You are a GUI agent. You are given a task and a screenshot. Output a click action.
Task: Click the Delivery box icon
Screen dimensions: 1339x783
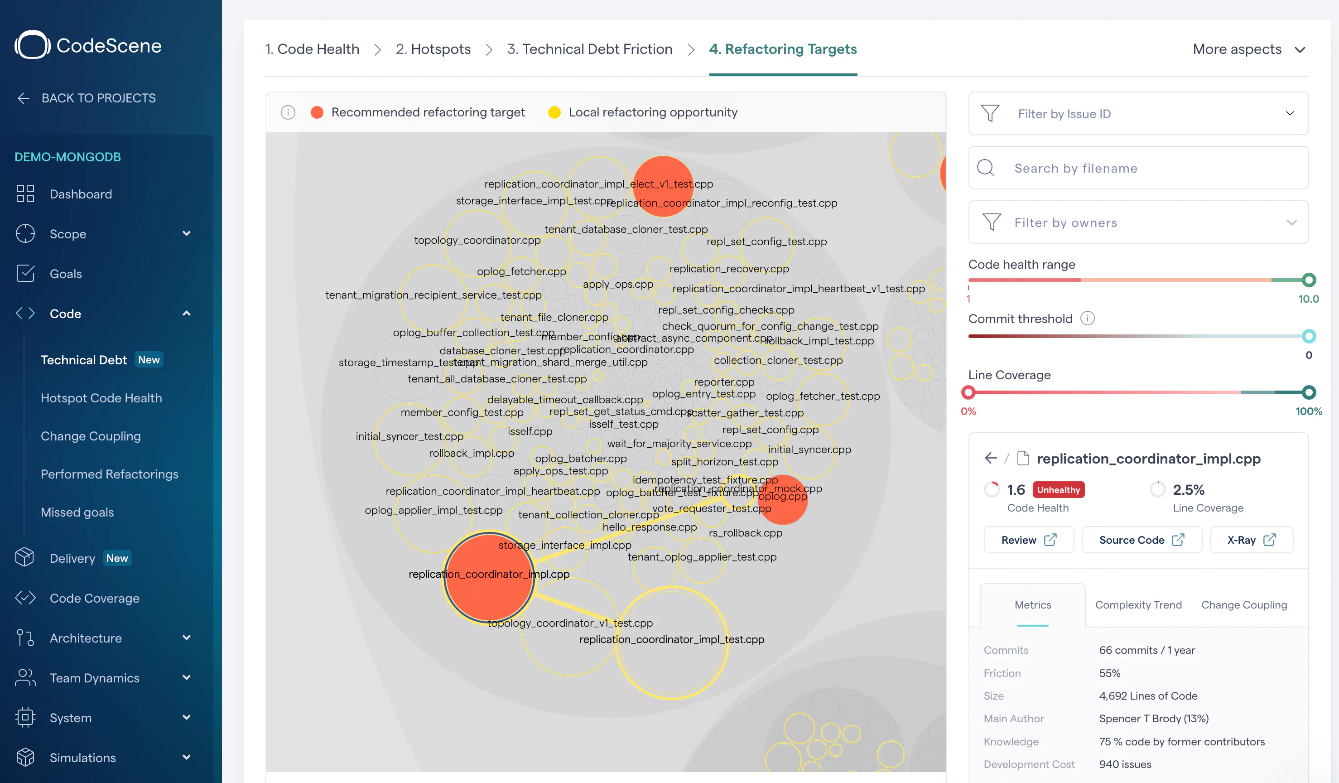pos(25,557)
